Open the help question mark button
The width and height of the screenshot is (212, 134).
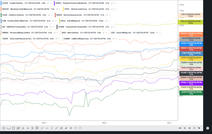pos(208,128)
